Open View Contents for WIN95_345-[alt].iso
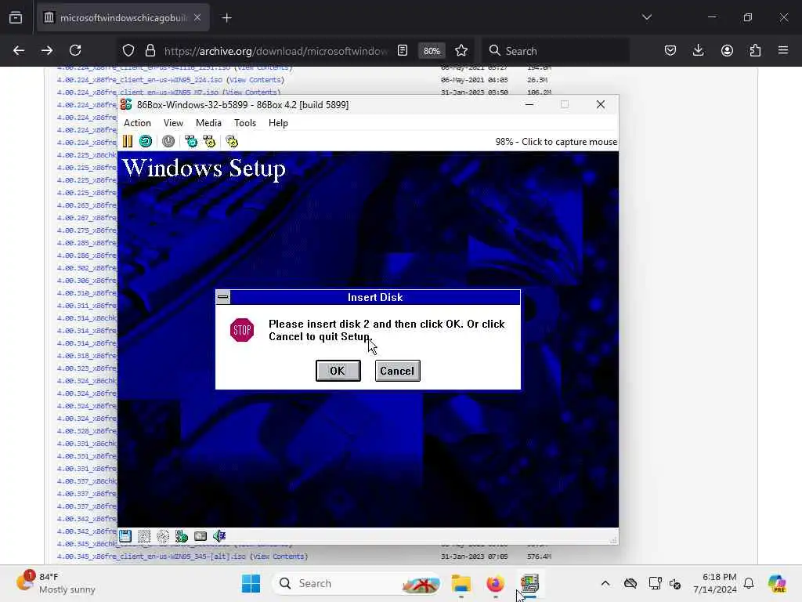This screenshot has width=802, height=602. pos(279,557)
